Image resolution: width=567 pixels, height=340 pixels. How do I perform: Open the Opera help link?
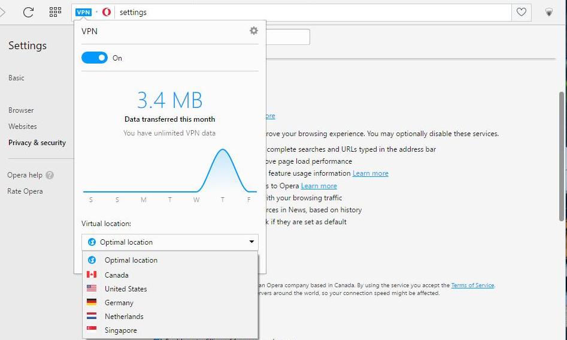pos(25,175)
